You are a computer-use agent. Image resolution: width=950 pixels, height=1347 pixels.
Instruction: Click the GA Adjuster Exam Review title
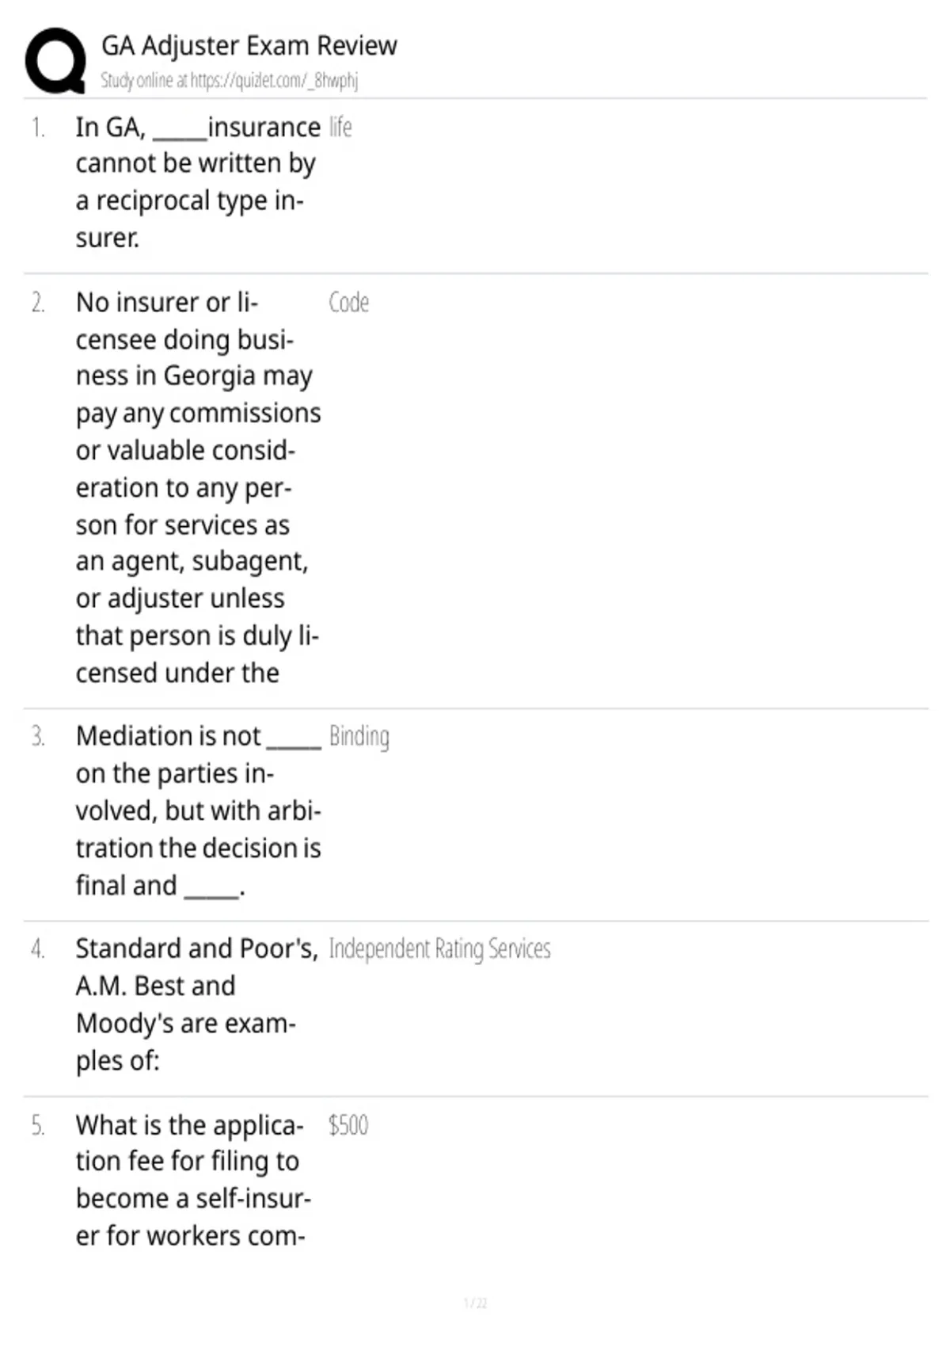tap(249, 46)
